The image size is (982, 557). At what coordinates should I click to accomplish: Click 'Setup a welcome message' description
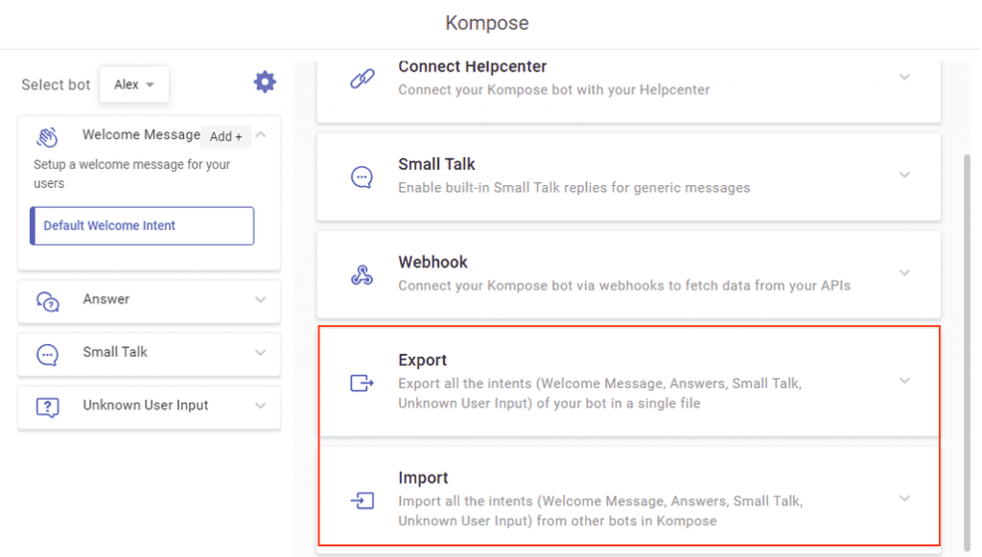click(131, 174)
